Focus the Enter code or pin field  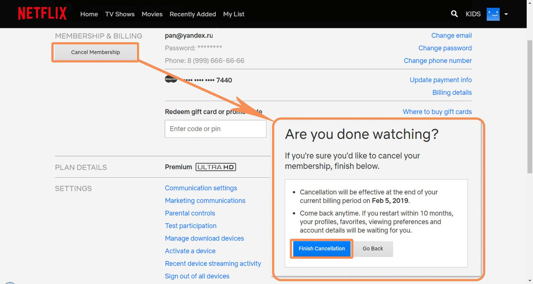[x=215, y=129]
